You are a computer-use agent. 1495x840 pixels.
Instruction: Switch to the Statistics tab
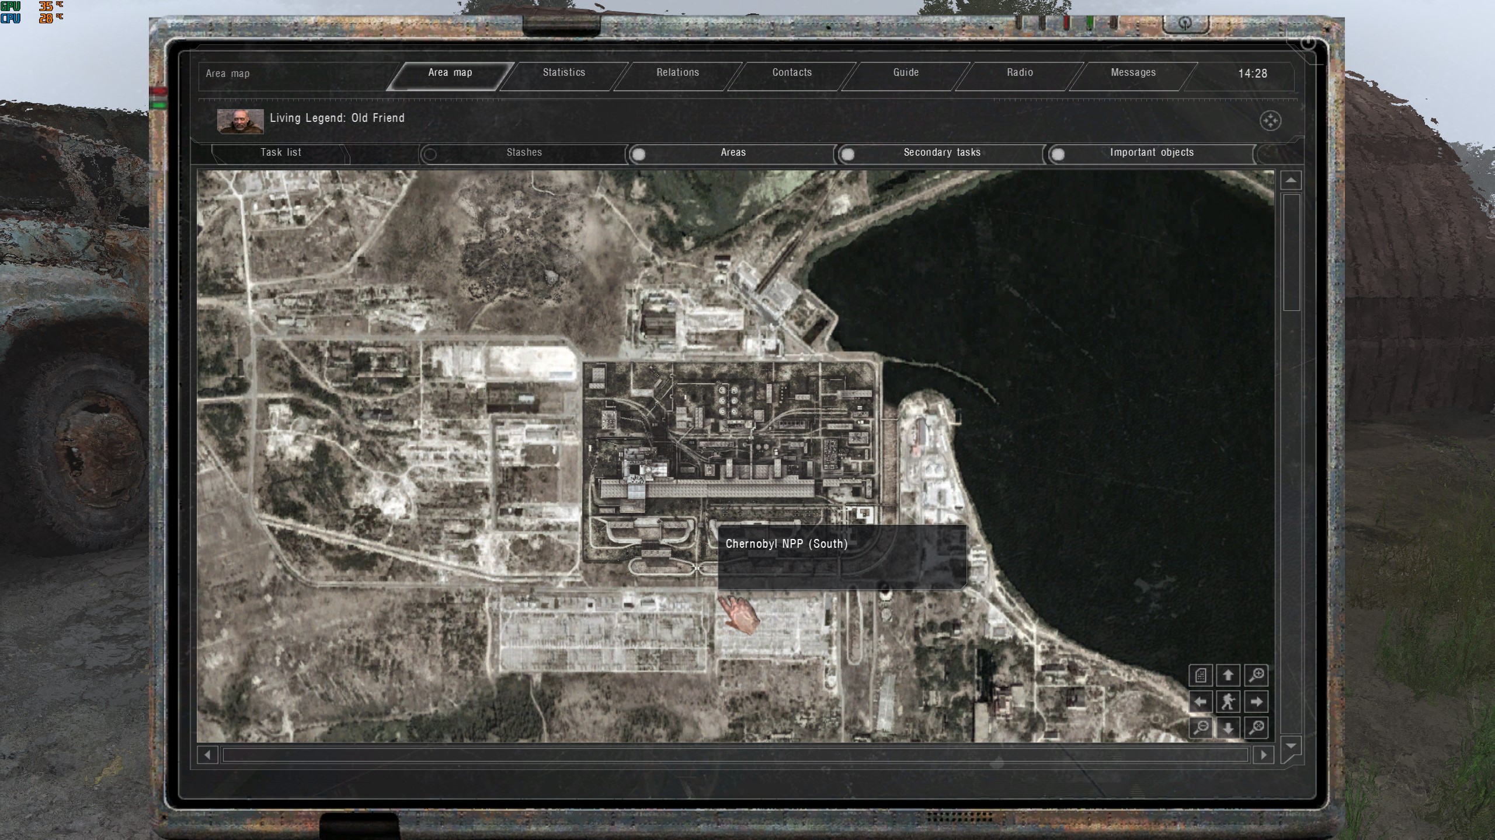coord(564,73)
